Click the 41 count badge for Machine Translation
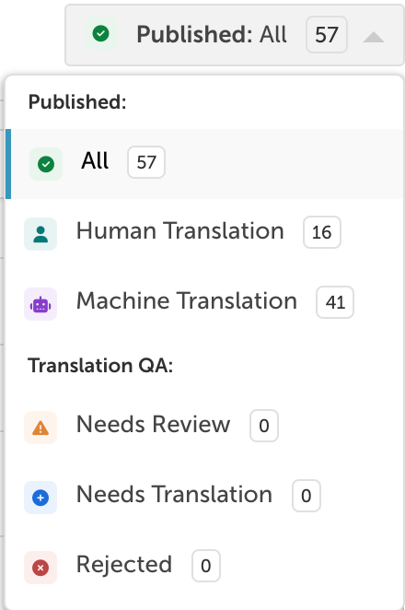The width and height of the screenshot is (405, 610). coord(335,302)
